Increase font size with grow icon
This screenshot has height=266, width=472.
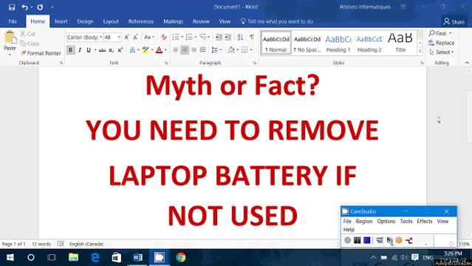tap(127, 37)
